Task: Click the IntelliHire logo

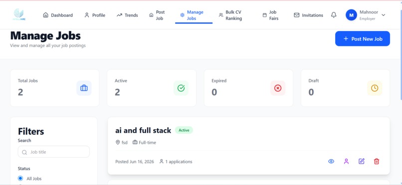Action: pos(19,14)
